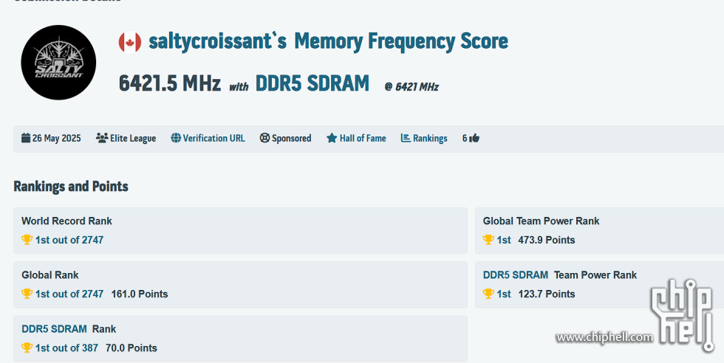
Task: Click the '161.0 Points' value
Action: pyautogui.click(x=140, y=294)
